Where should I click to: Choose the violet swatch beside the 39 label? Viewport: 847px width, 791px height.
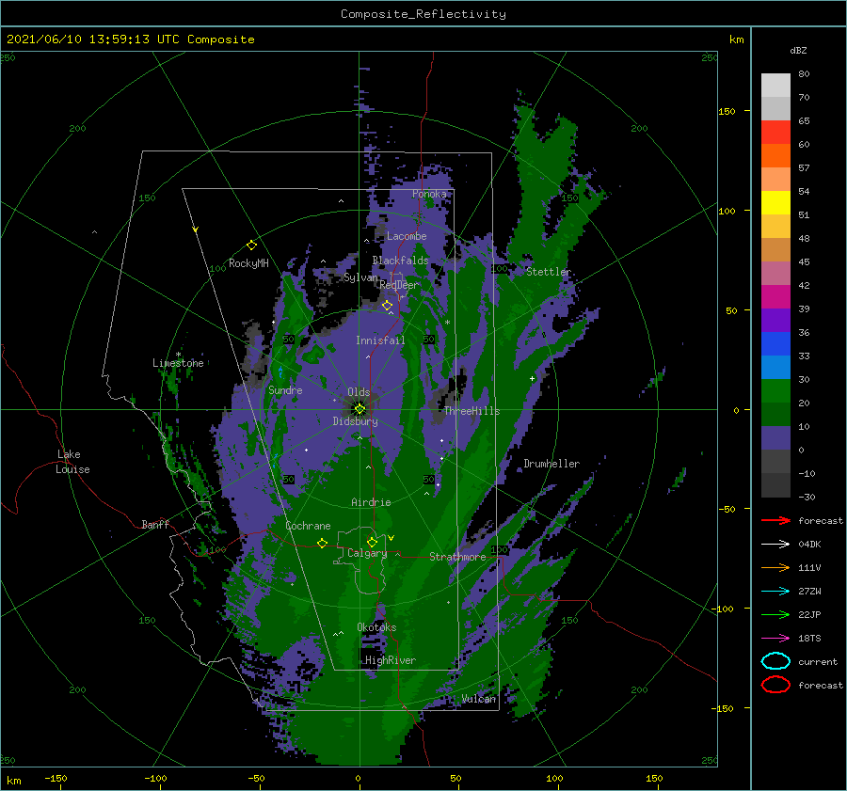(x=775, y=320)
